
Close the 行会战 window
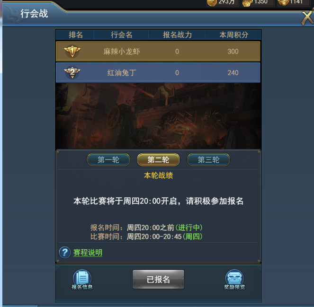308,18
